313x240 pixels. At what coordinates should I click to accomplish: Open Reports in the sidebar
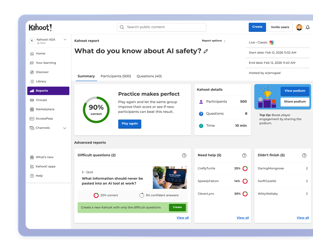(48, 91)
